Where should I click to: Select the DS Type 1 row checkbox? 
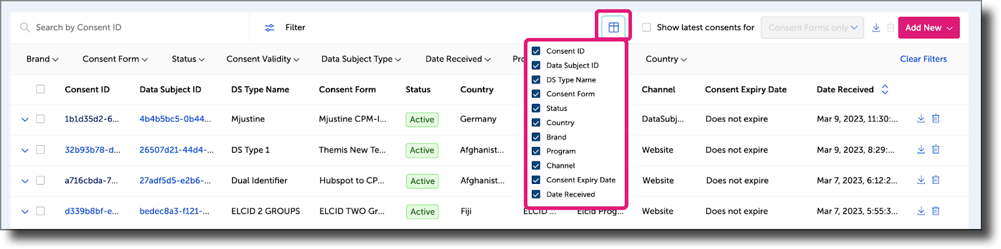40,150
